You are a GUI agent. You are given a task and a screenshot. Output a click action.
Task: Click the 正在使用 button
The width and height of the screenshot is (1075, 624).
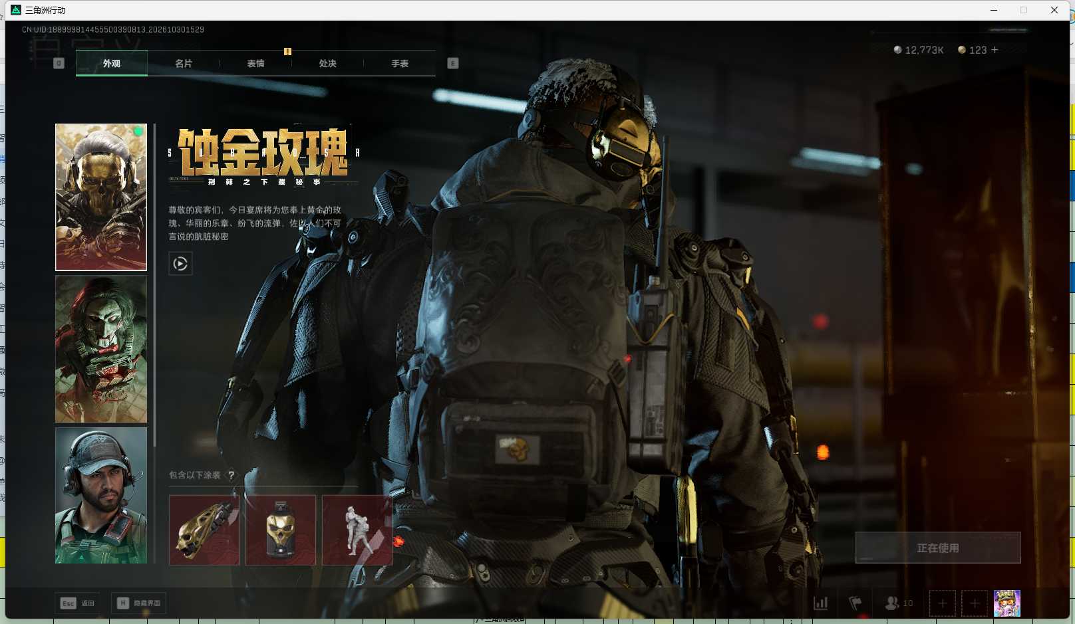click(938, 548)
